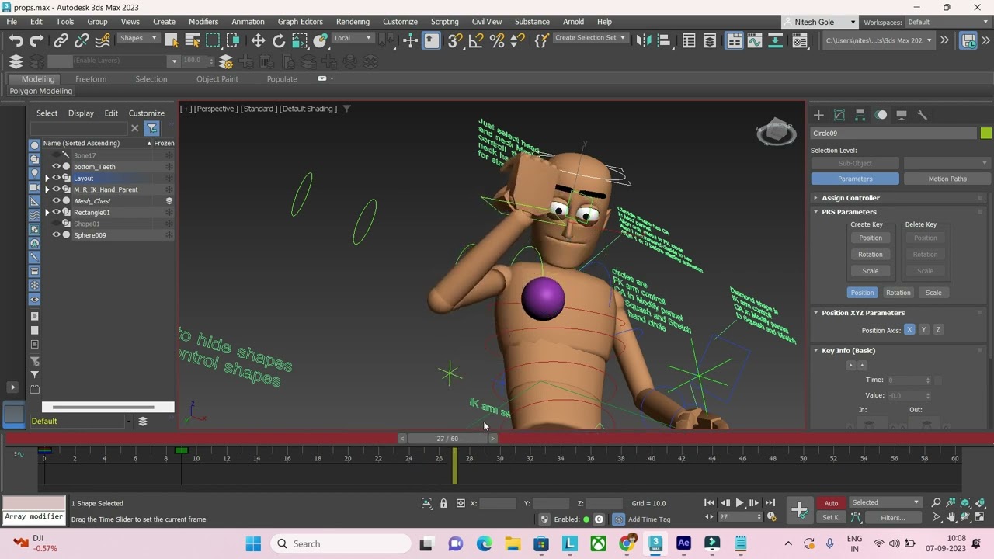
Task: Click the Filters... button
Action: click(x=892, y=518)
